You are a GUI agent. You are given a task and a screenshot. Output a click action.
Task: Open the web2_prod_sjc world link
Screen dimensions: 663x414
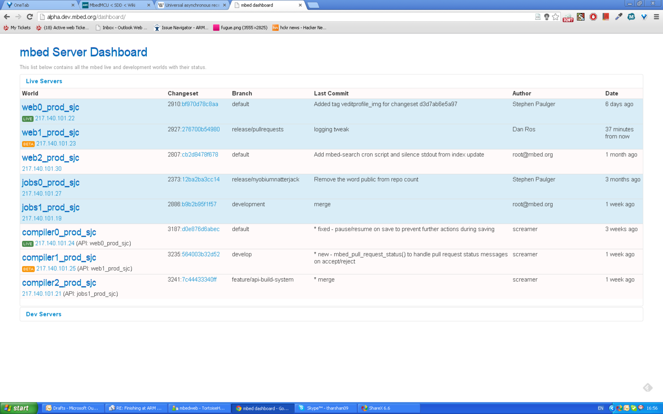coord(51,158)
